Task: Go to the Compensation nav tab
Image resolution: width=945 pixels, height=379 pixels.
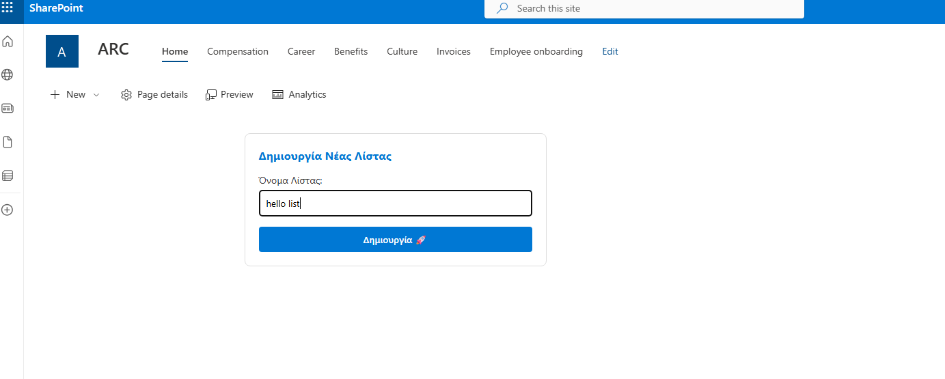Action: tap(238, 51)
